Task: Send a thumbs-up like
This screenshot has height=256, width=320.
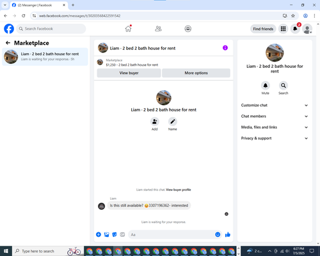Action: click(228, 235)
